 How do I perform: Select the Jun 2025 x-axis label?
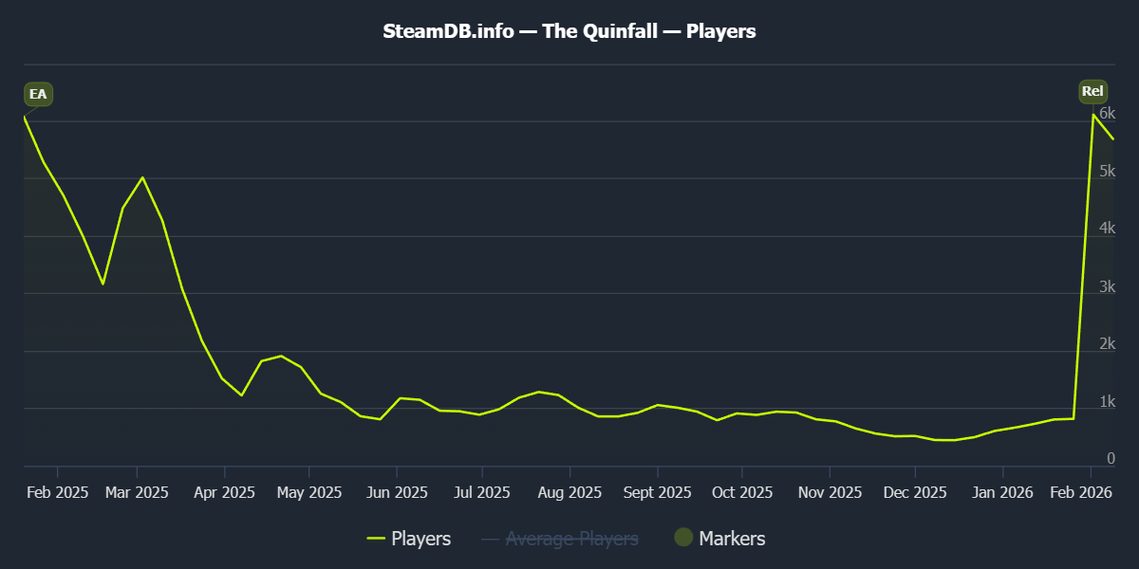coord(397,492)
